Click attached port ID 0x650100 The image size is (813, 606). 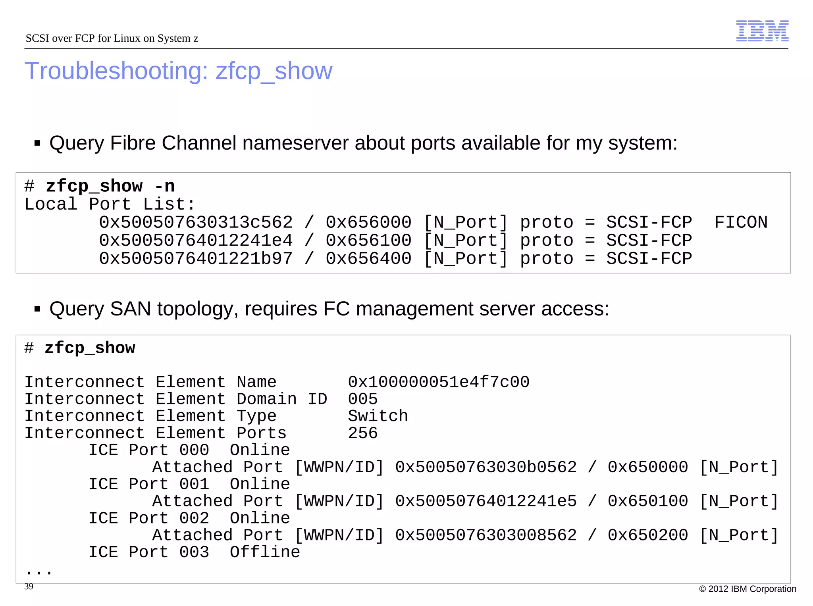point(648,502)
